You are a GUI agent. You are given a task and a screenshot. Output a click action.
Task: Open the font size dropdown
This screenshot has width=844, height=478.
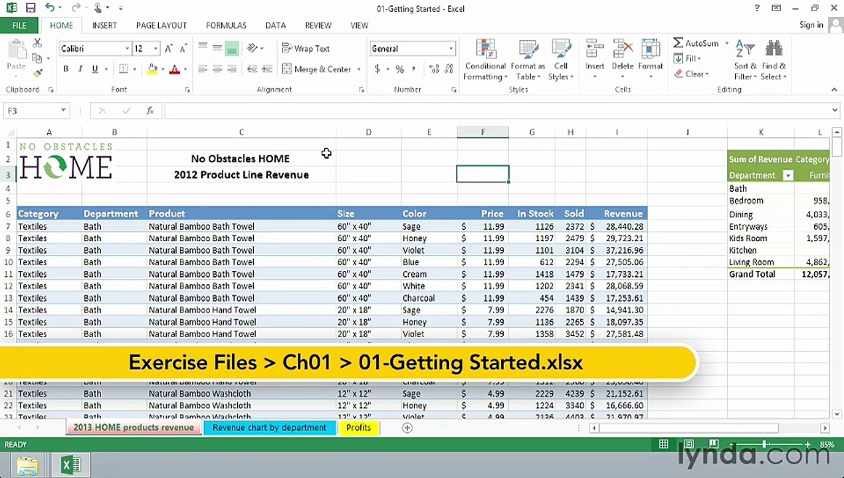[156, 48]
